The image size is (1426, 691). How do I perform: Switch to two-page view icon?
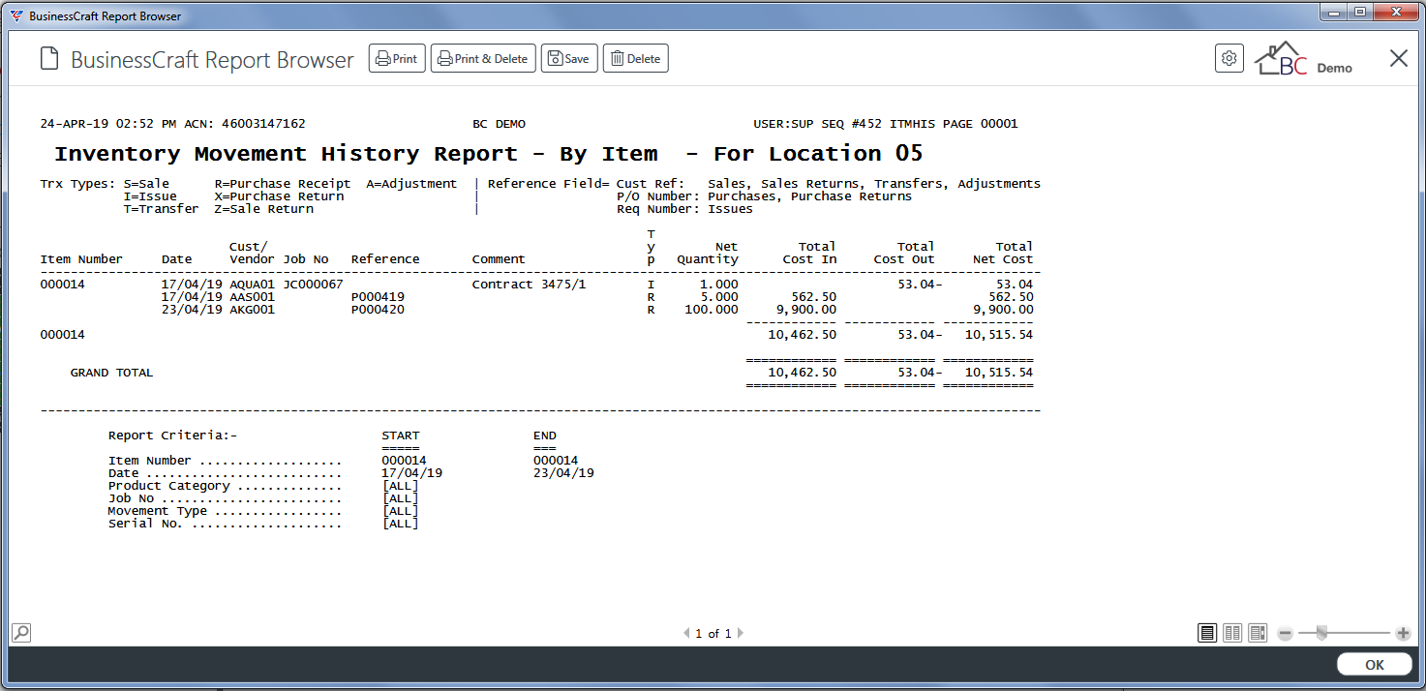[x=1232, y=633]
